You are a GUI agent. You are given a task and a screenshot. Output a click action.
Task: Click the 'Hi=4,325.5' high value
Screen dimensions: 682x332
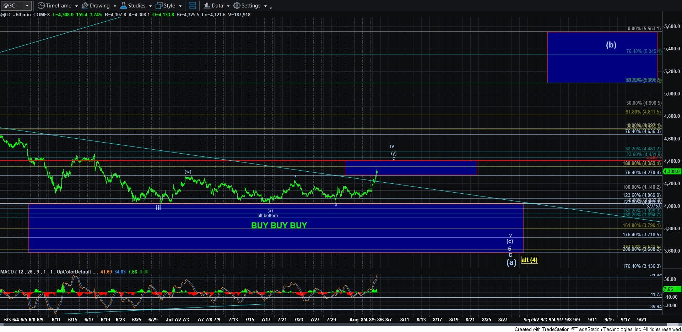[188, 15]
